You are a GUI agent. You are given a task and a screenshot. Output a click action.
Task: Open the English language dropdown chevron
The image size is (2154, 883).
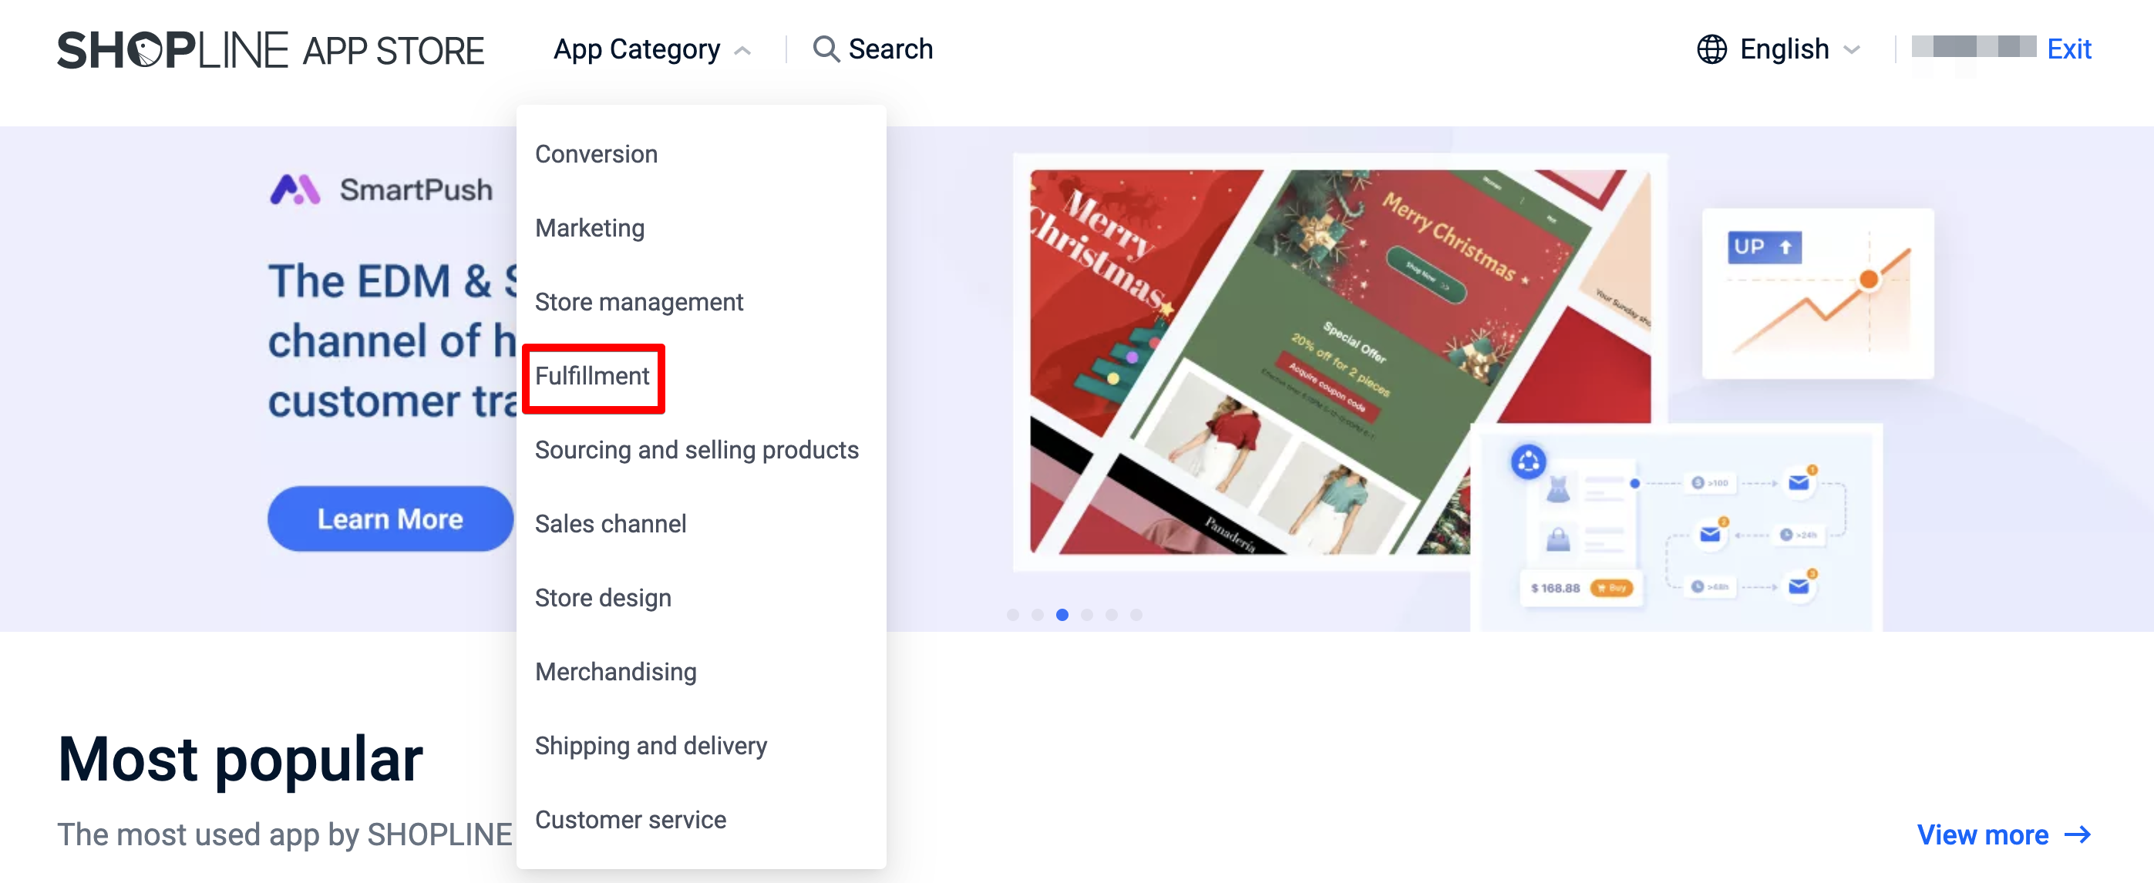click(x=1851, y=49)
